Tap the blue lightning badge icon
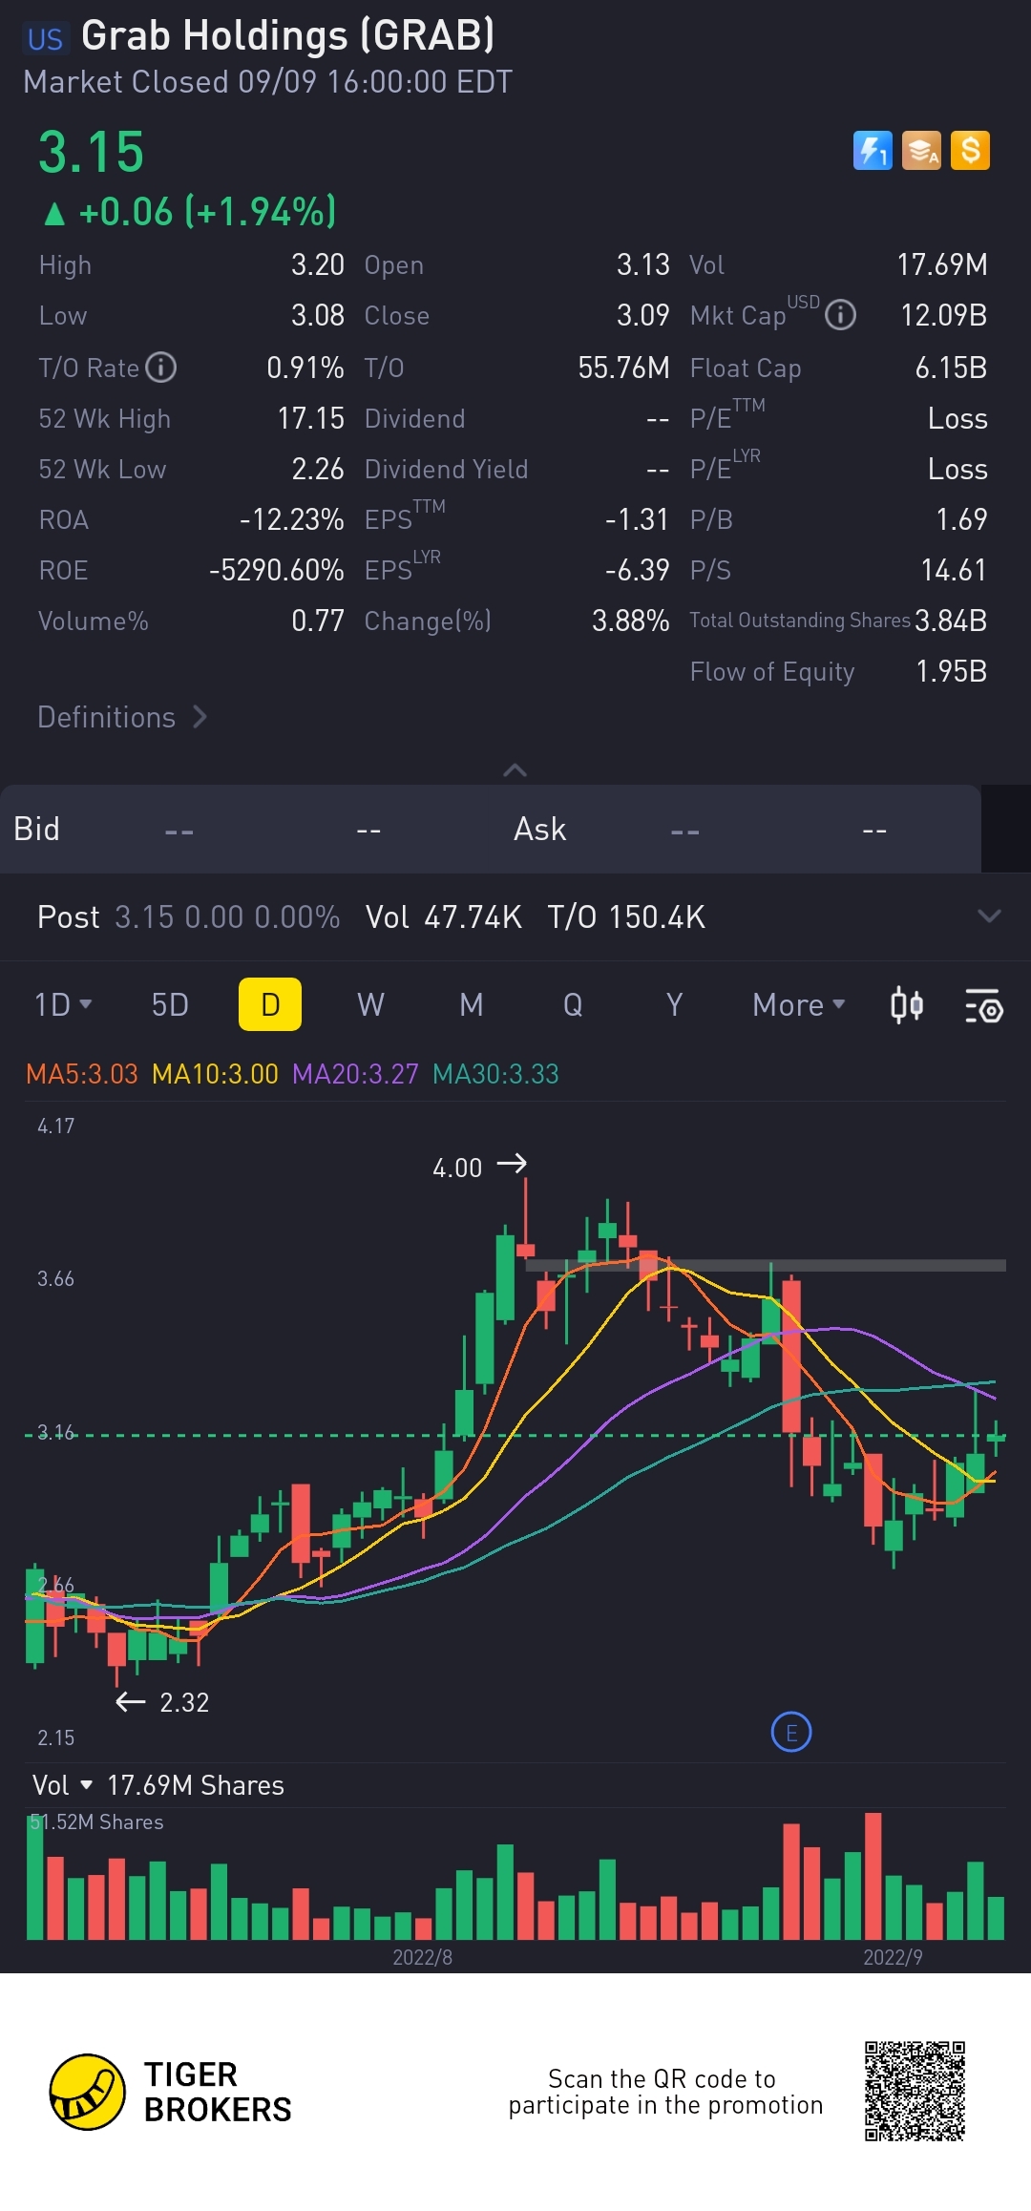This screenshot has width=1031, height=2211. (873, 151)
